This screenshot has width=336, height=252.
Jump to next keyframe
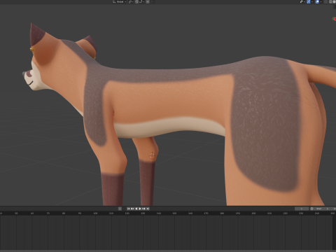(143, 209)
